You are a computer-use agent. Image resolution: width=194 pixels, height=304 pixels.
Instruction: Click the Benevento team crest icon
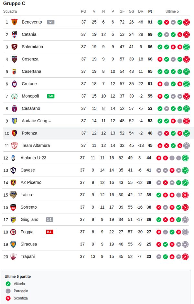click(14, 22)
